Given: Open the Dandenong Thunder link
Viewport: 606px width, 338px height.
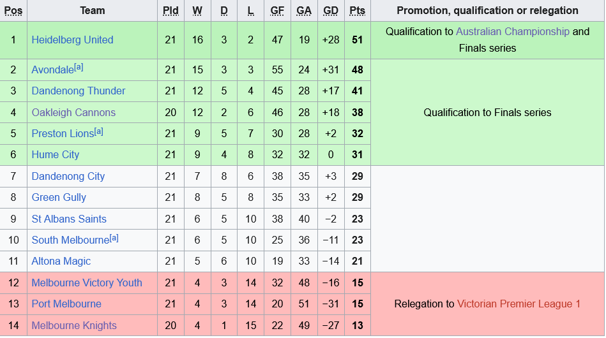Looking at the screenshot, I should click(x=79, y=91).
